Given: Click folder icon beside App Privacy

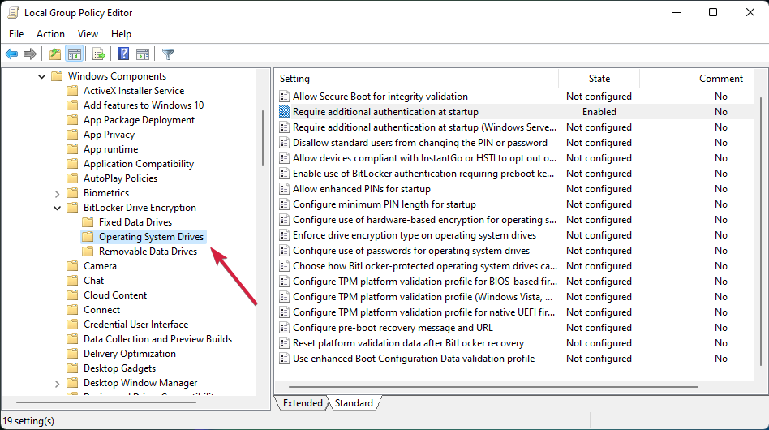Looking at the screenshot, I should coord(72,135).
